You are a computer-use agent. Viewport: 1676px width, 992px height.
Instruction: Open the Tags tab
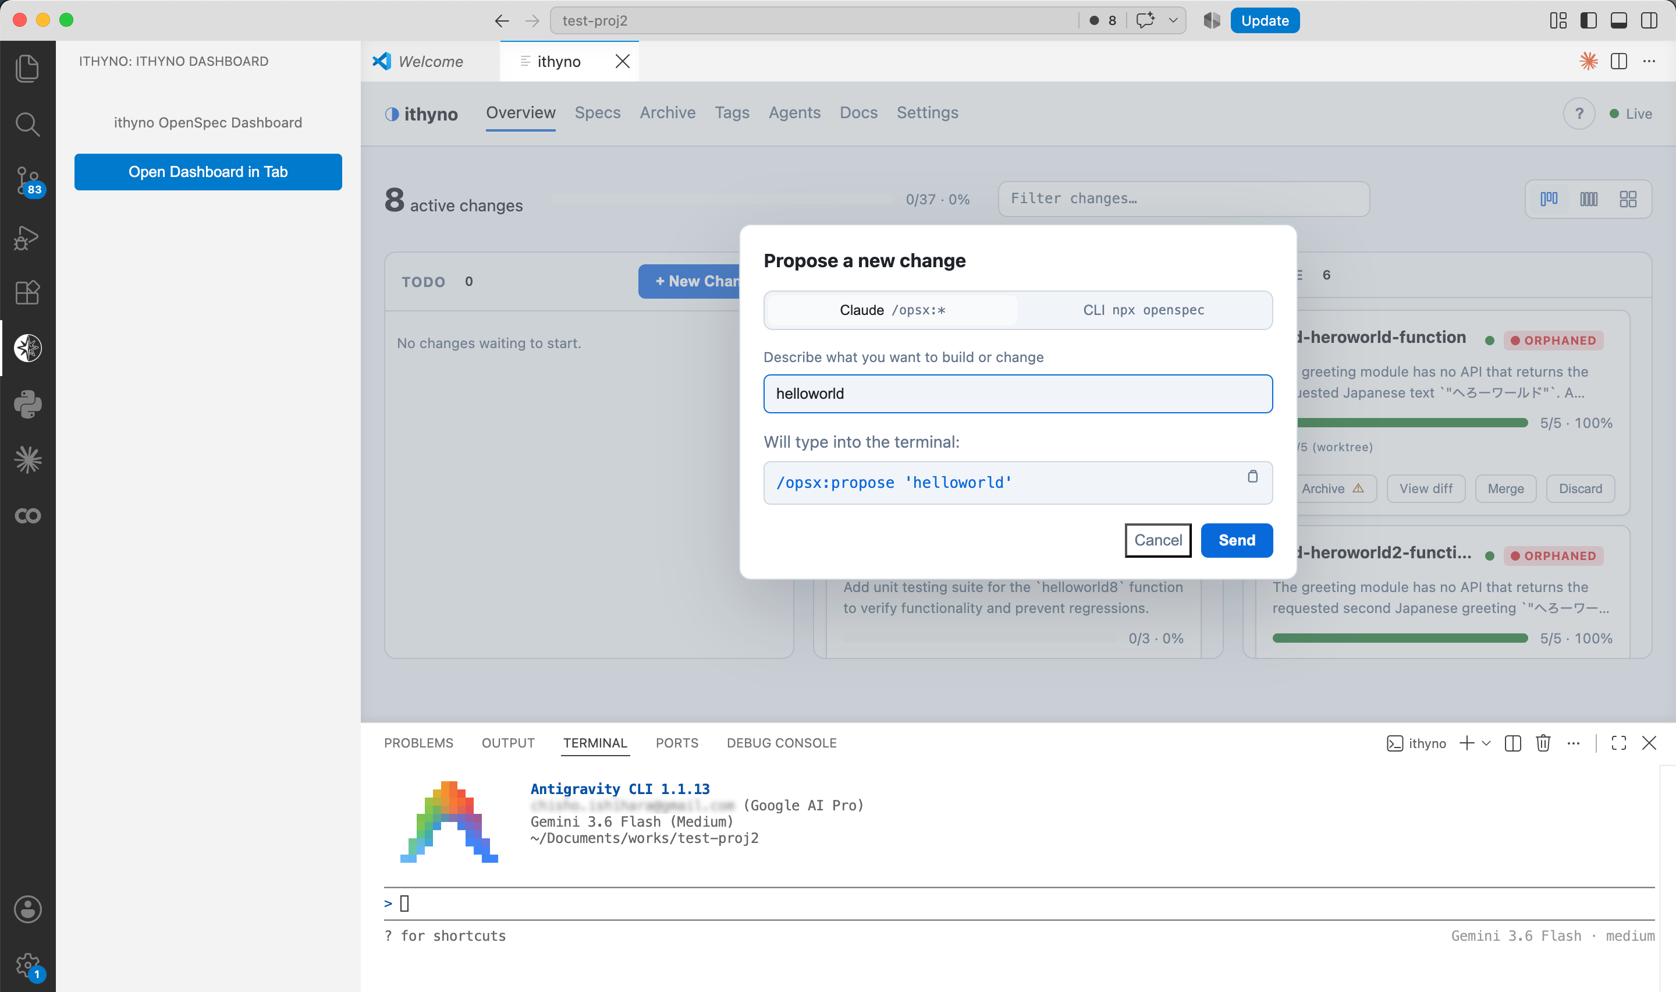(732, 113)
